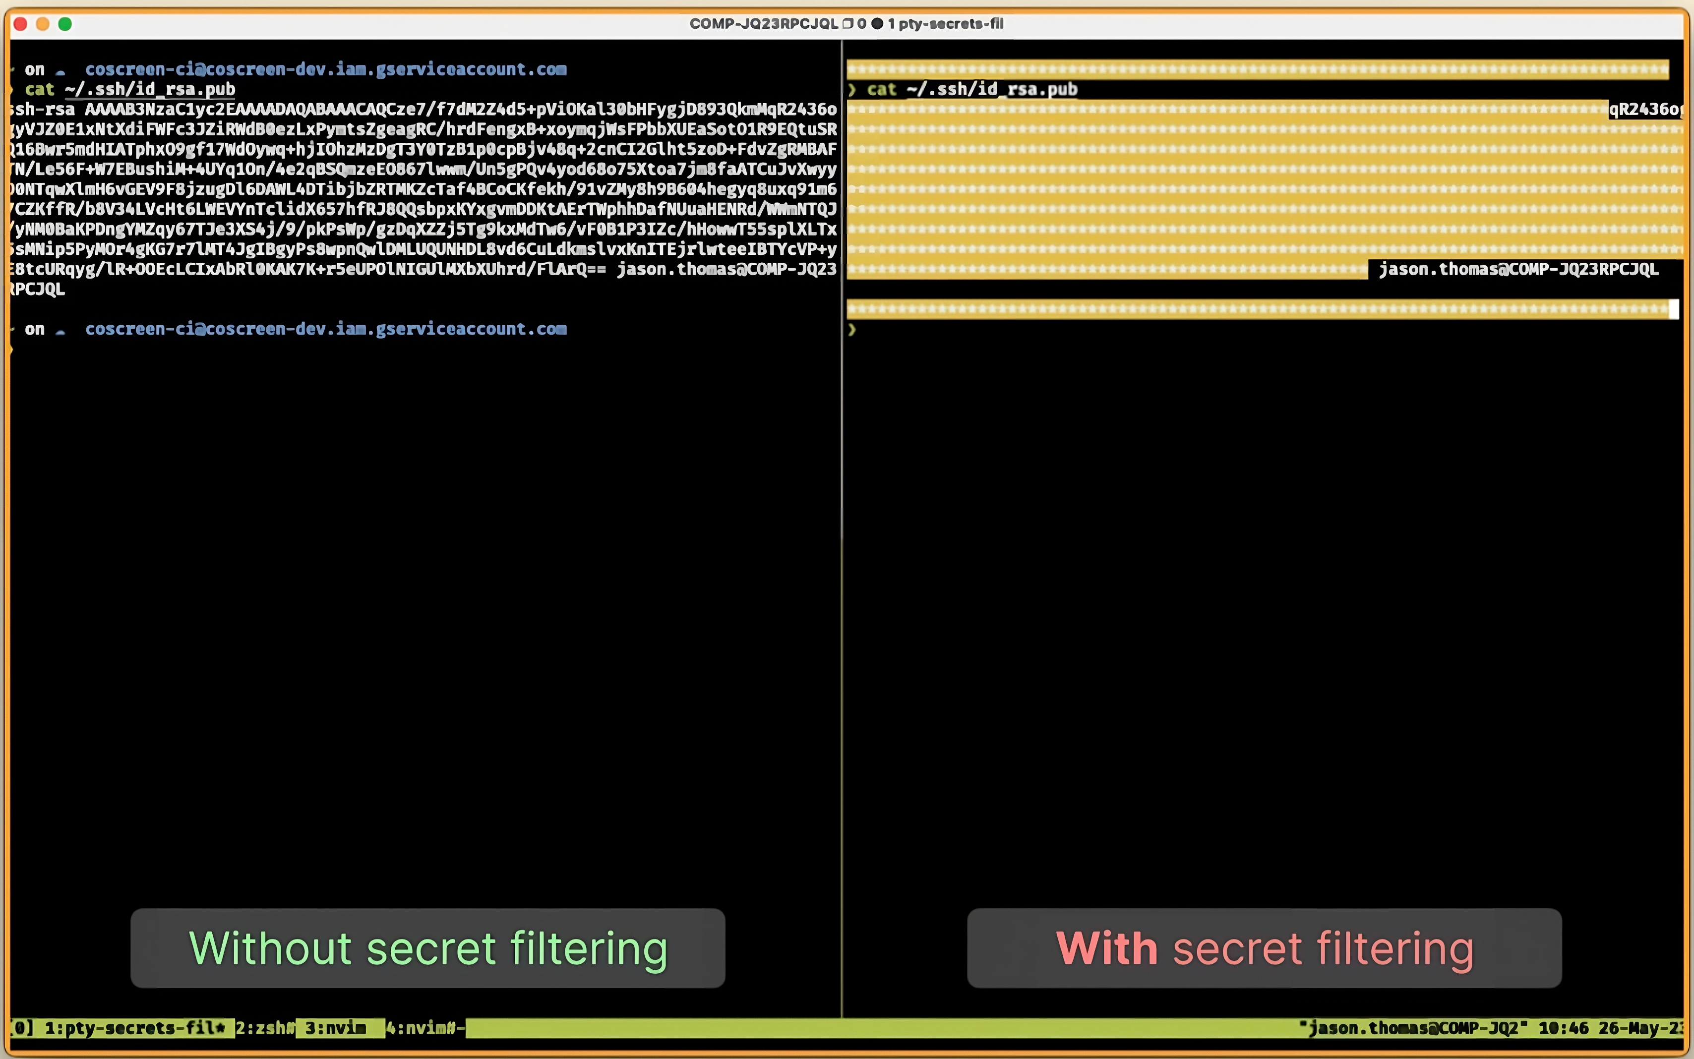Click the filled circle icon in the title bar
Screen dimensions: 1694x1059
tap(877, 23)
